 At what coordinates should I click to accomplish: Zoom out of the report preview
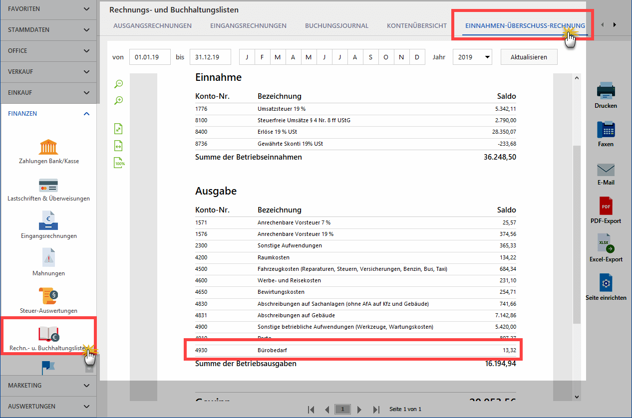[119, 84]
